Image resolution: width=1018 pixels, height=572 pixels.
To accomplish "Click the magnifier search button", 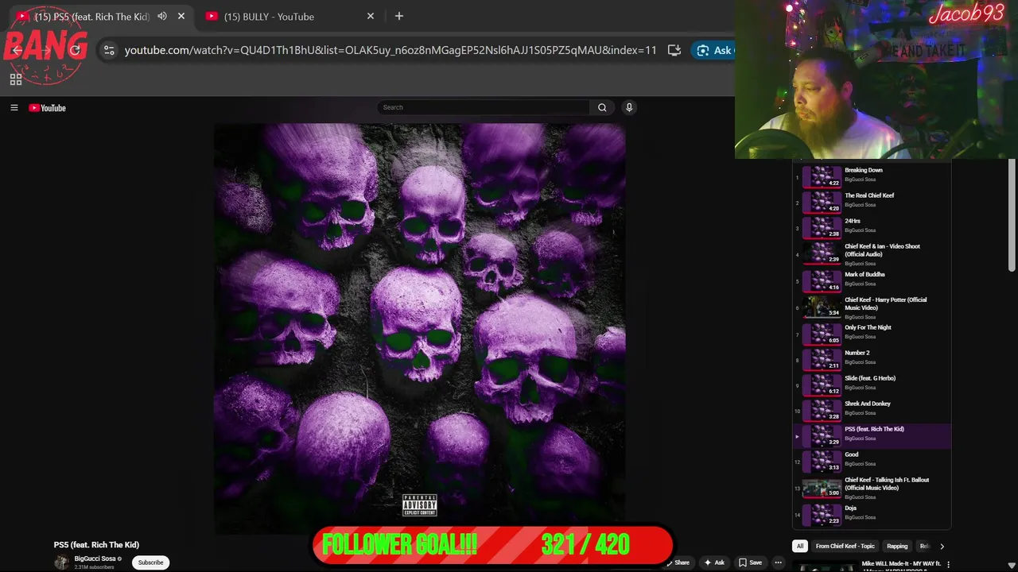I will pyautogui.click(x=602, y=107).
